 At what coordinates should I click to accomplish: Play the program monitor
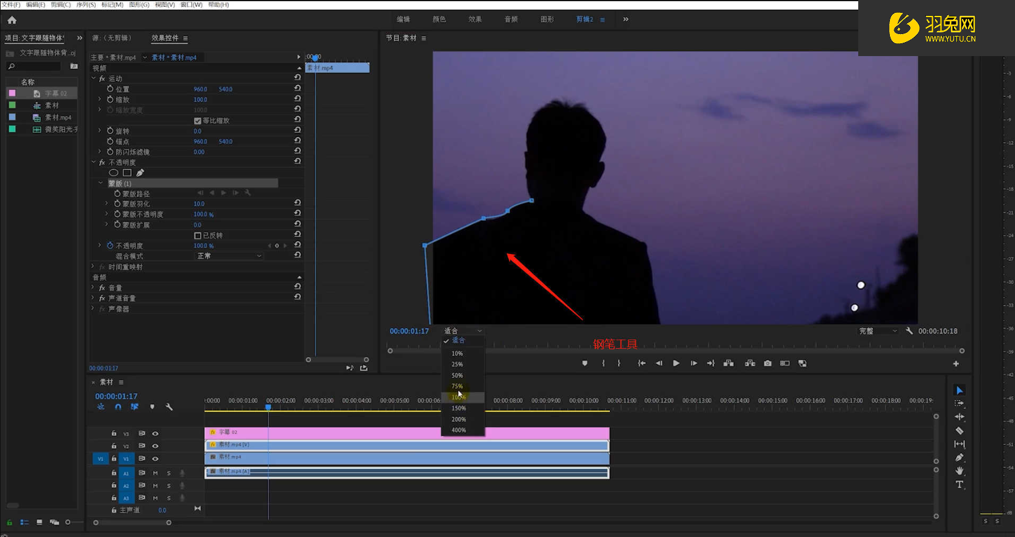tap(676, 363)
